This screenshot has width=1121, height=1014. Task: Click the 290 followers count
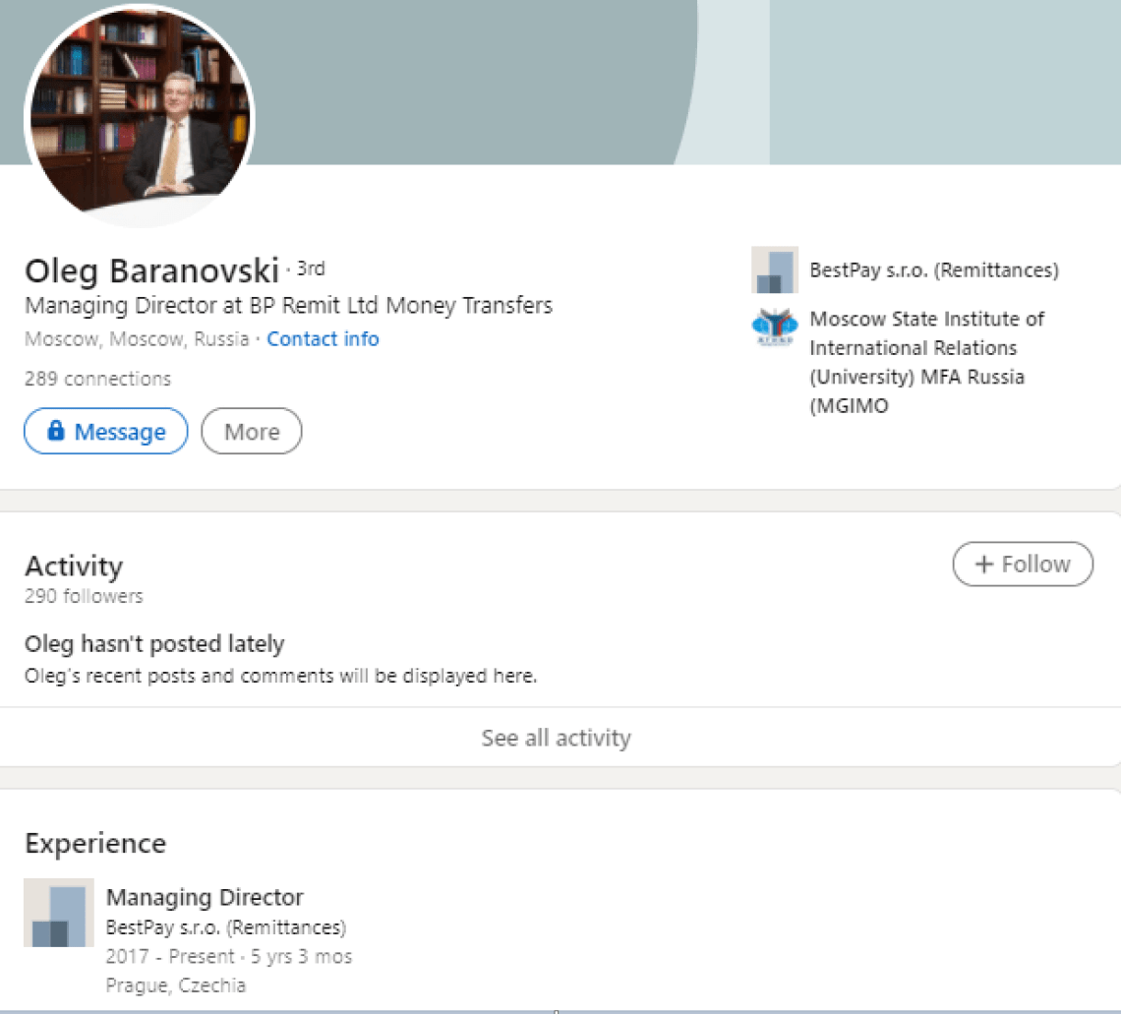tap(84, 596)
